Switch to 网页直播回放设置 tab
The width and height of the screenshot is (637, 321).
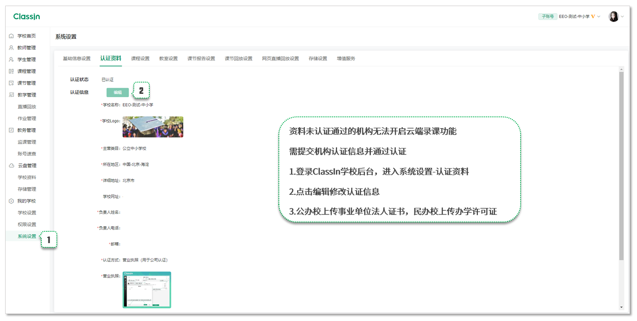pos(280,59)
